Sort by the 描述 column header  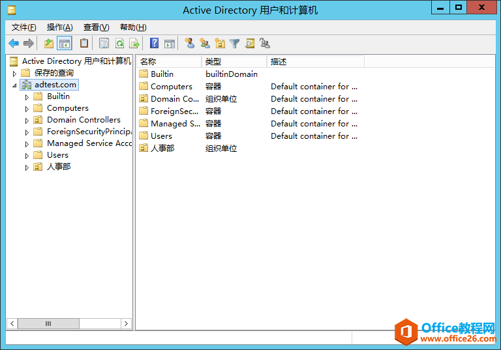(316, 62)
